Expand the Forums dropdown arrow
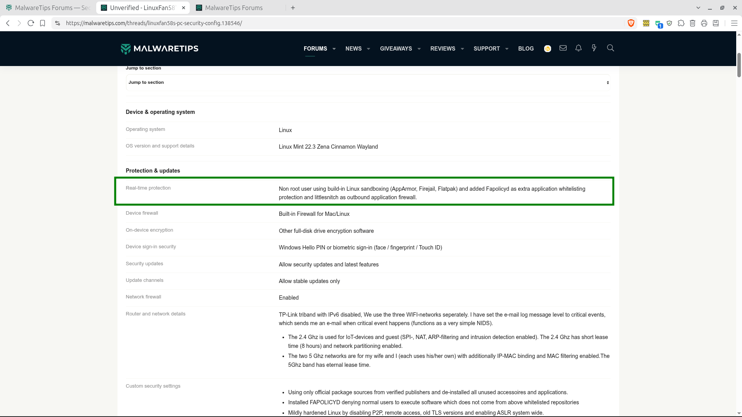742x417 pixels. point(334,49)
